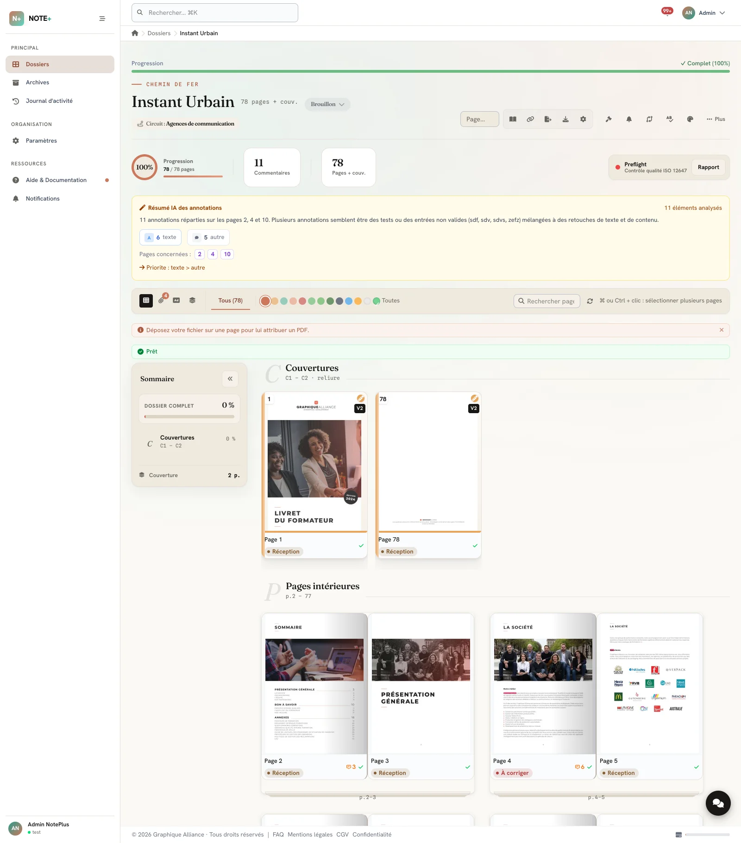Click the gavel validation icon
The width and height of the screenshot is (741, 843).
coord(609,119)
